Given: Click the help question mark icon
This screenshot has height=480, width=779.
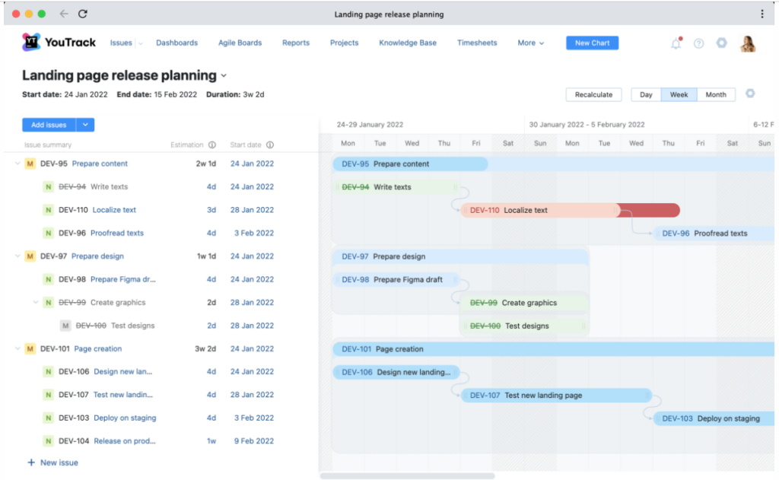Looking at the screenshot, I should (x=698, y=43).
